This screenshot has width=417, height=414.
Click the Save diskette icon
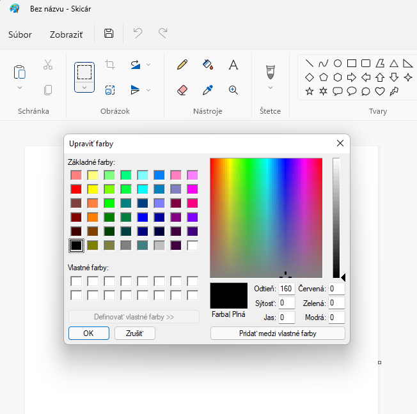(109, 34)
